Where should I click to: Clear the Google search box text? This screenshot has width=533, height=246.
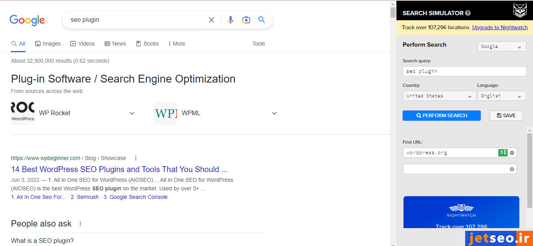tap(211, 20)
